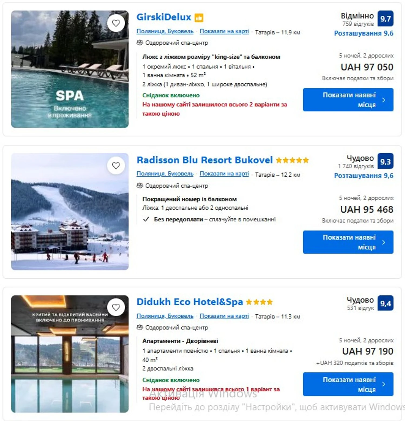The width and height of the screenshot is (405, 421).
Task: Show available rooms for Radisson Blu
Action: (x=348, y=242)
